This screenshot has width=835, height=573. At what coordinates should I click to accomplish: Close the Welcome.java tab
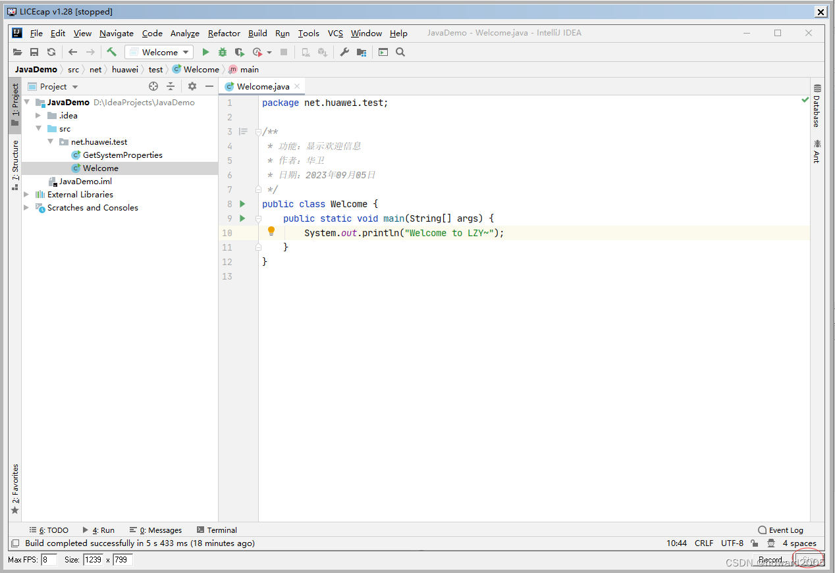[297, 86]
